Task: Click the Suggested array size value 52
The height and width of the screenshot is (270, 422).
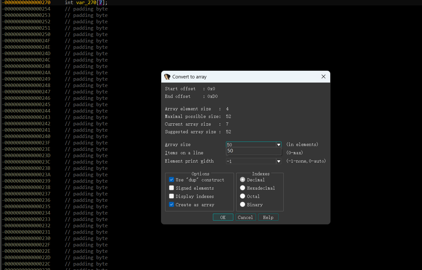Action: coord(229,132)
